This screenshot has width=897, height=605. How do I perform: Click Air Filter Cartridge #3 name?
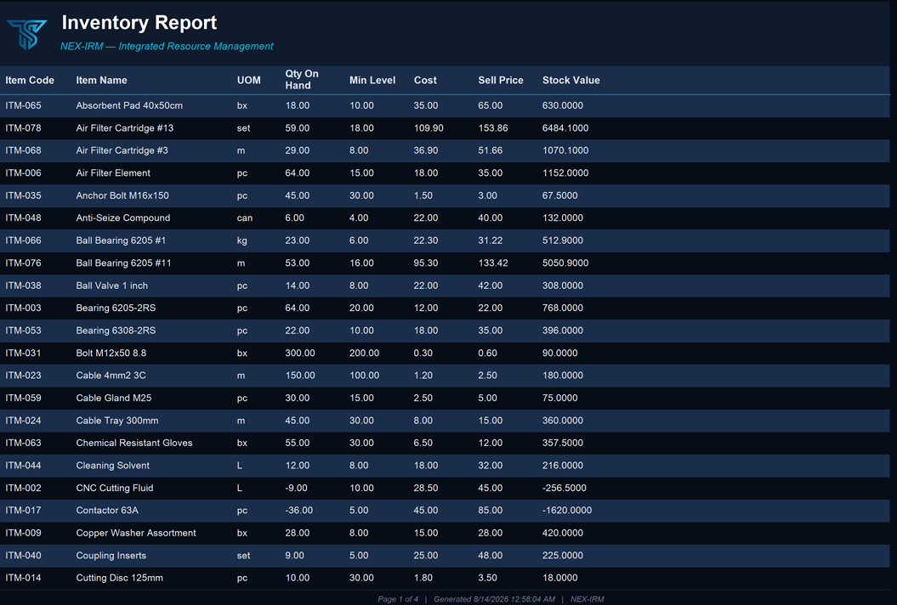[122, 150]
